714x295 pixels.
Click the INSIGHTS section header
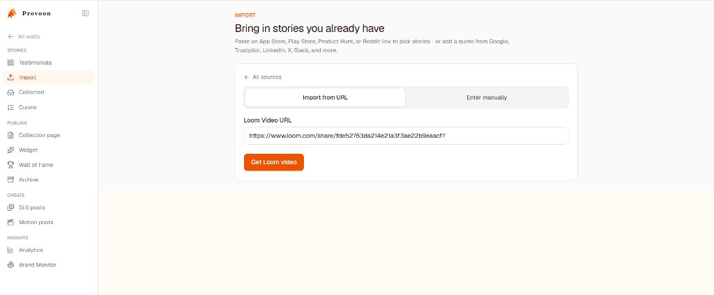tap(17, 238)
